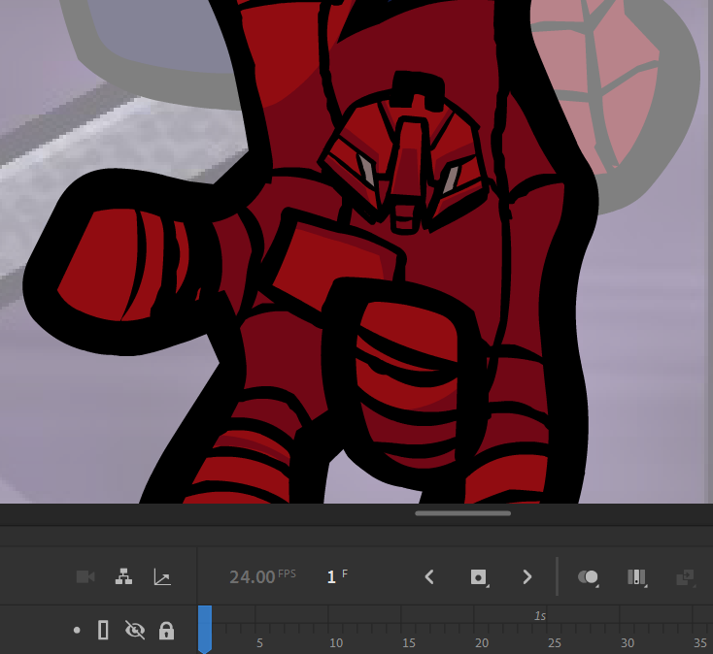The height and width of the screenshot is (654, 713).
Task: Step forward to next keyframe
Action: (527, 576)
